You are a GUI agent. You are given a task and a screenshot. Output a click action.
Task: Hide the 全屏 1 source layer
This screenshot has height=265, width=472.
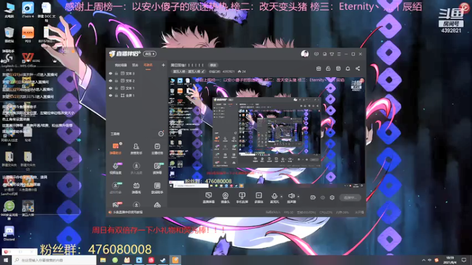tap(110, 95)
